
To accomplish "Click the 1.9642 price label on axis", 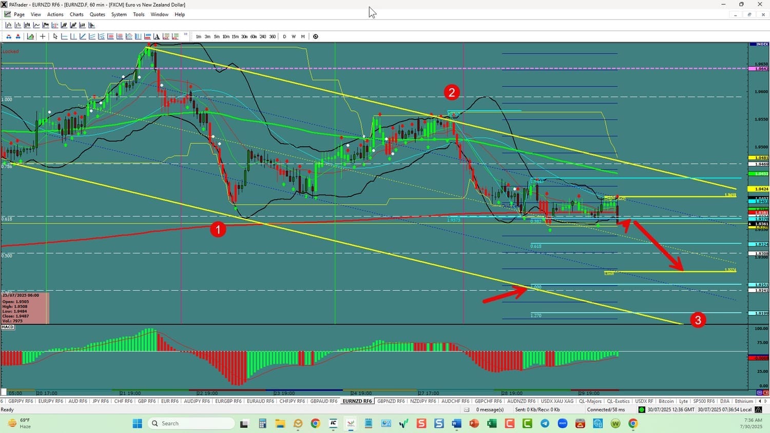I will coord(759,69).
